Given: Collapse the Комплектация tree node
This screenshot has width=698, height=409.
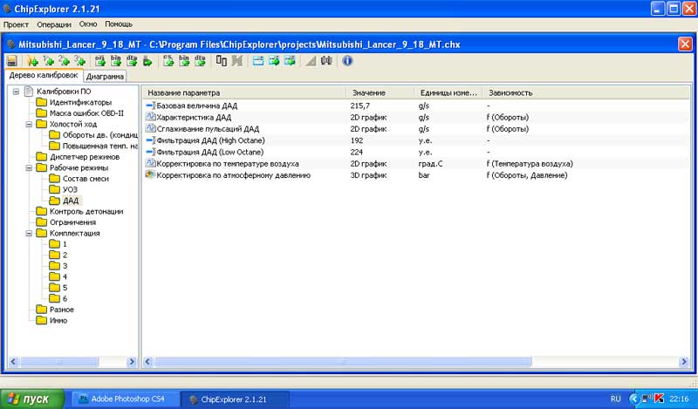Looking at the screenshot, I should pos(29,234).
